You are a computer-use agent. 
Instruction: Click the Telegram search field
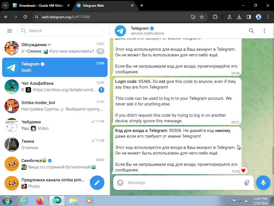(60, 31)
